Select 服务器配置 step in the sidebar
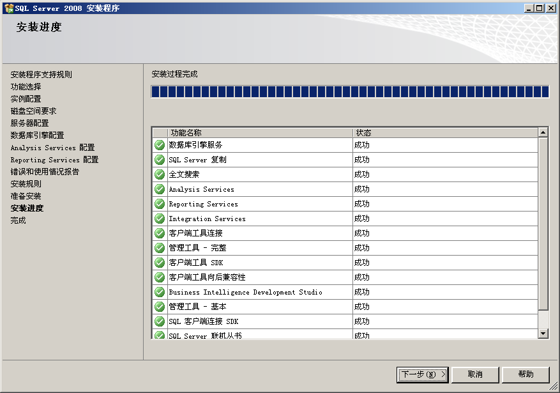The image size is (560, 393). [29, 123]
